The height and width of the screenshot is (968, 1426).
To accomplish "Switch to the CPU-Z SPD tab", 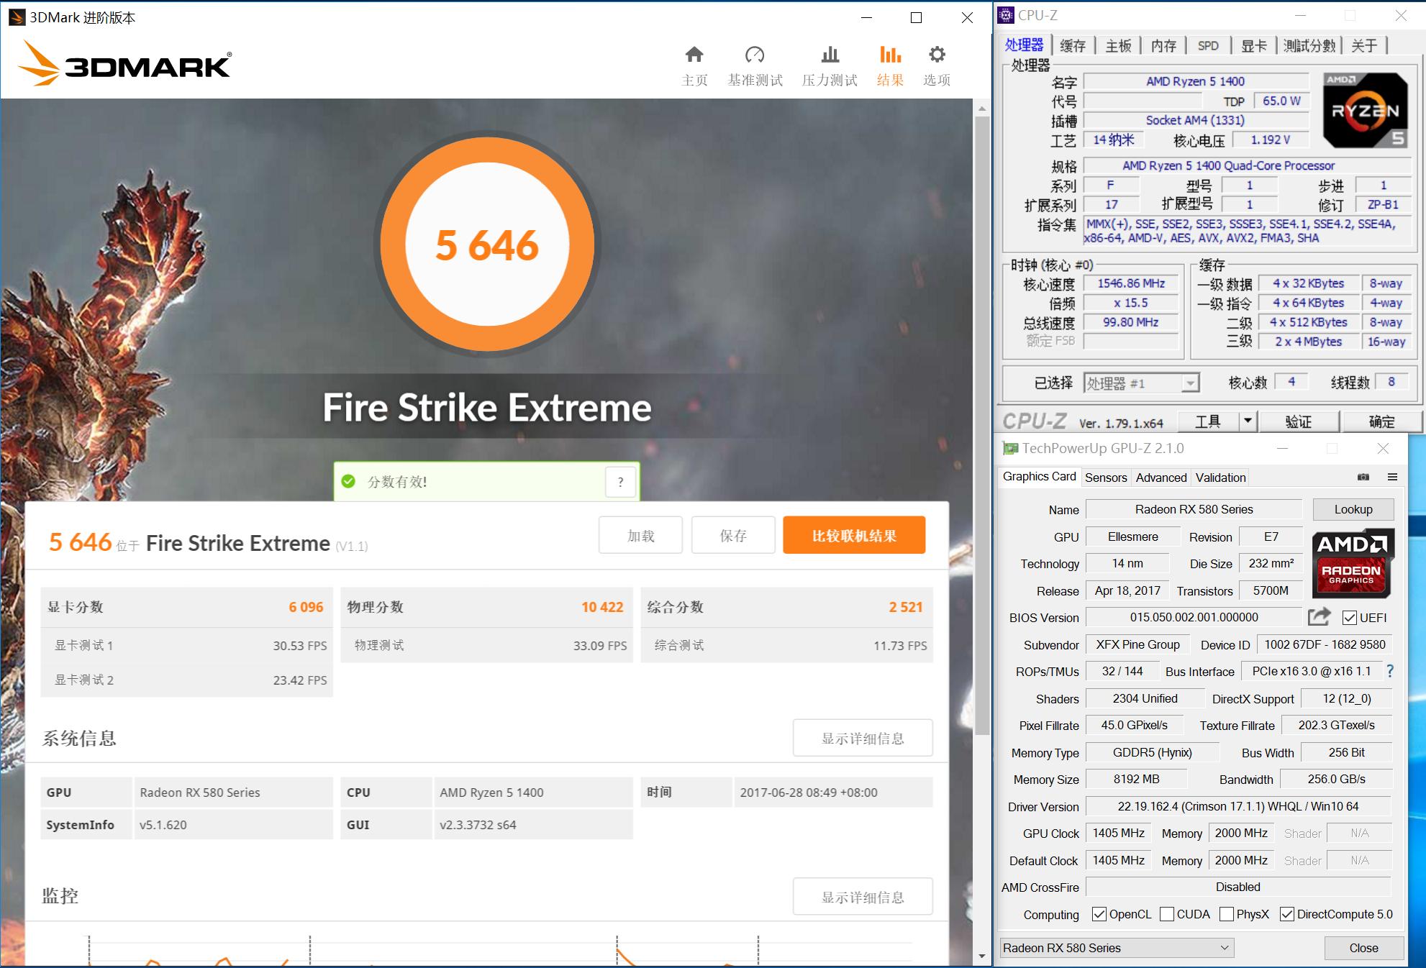I will (x=1208, y=46).
